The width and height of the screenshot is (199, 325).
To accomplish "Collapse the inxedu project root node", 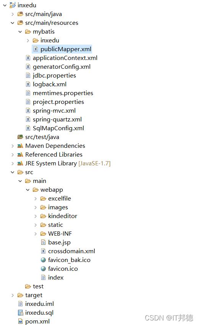I will coord(5,5).
